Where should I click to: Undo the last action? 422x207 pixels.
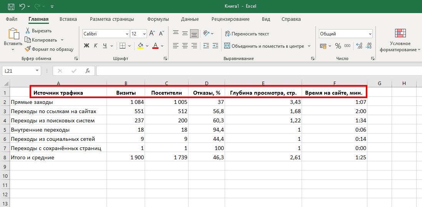point(22,6)
